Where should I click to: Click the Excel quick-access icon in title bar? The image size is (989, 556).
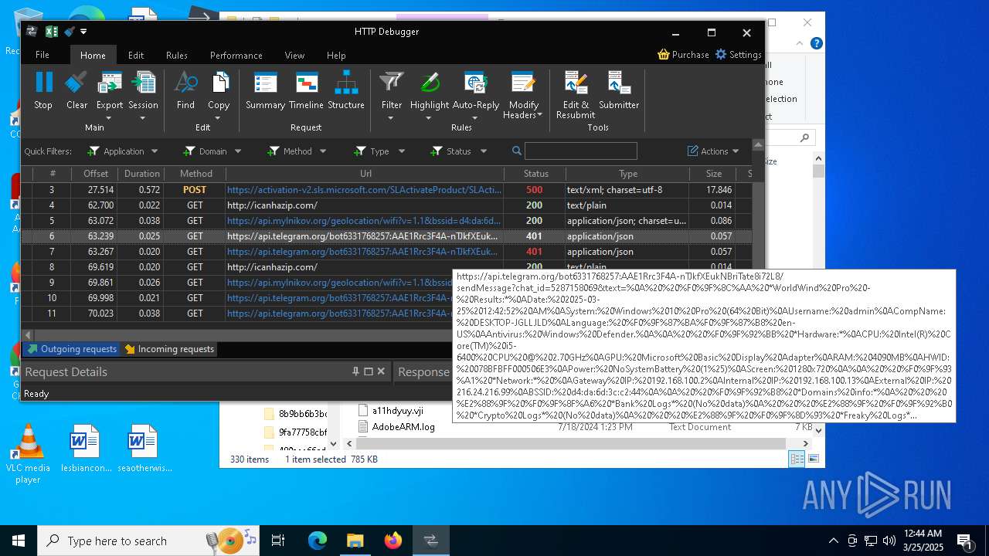coord(52,32)
